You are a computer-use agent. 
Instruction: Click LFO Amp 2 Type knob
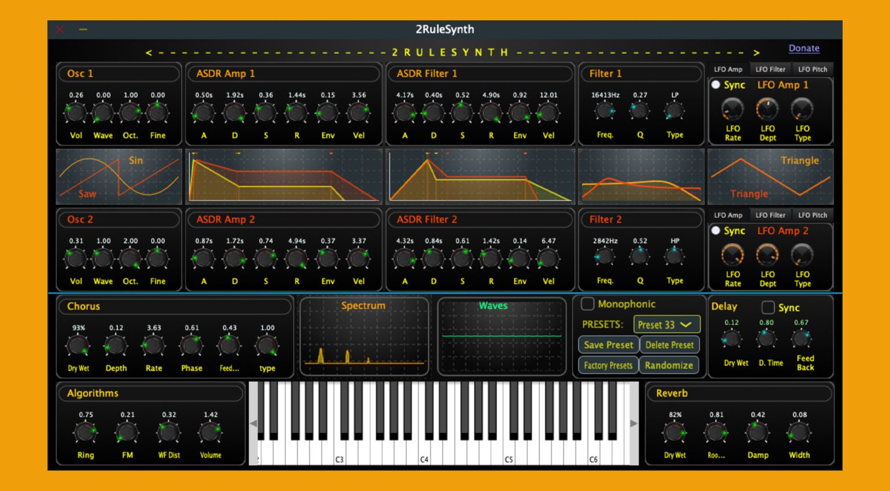802,254
